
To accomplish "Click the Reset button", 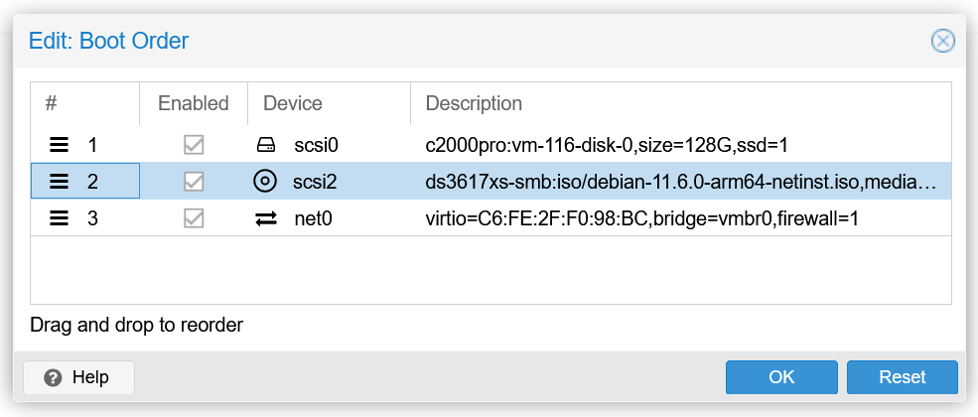I will (902, 377).
